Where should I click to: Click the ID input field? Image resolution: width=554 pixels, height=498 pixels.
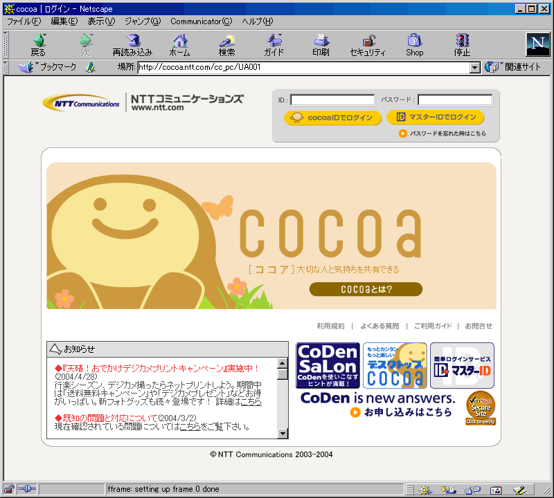click(332, 100)
